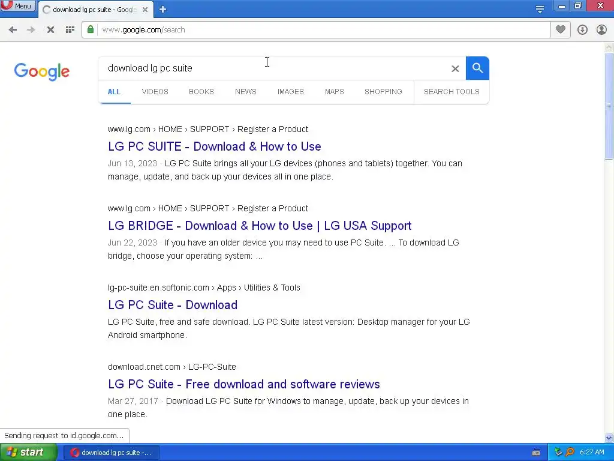
Task: Click the orange magnifier tray icon
Action: 570,453
